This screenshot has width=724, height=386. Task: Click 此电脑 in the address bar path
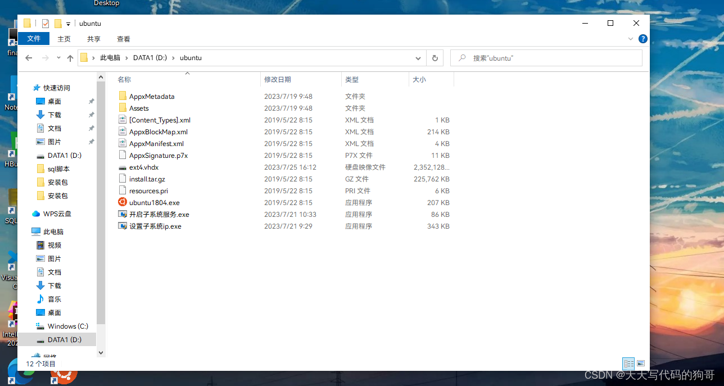tap(110, 58)
